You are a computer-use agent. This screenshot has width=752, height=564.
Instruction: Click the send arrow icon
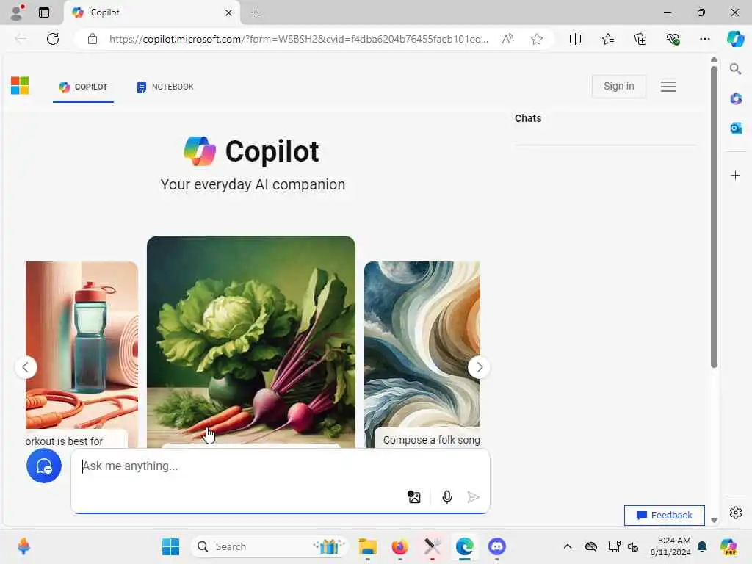[474, 497]
